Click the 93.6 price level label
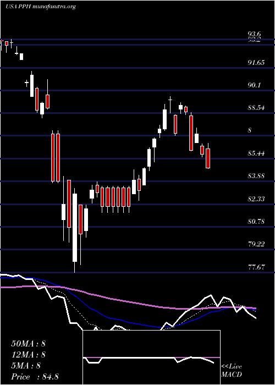The image size is (275, 385). (254, 34)
